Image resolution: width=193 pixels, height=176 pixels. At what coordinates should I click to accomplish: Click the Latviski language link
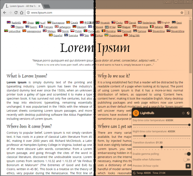[x=173, y=27]
